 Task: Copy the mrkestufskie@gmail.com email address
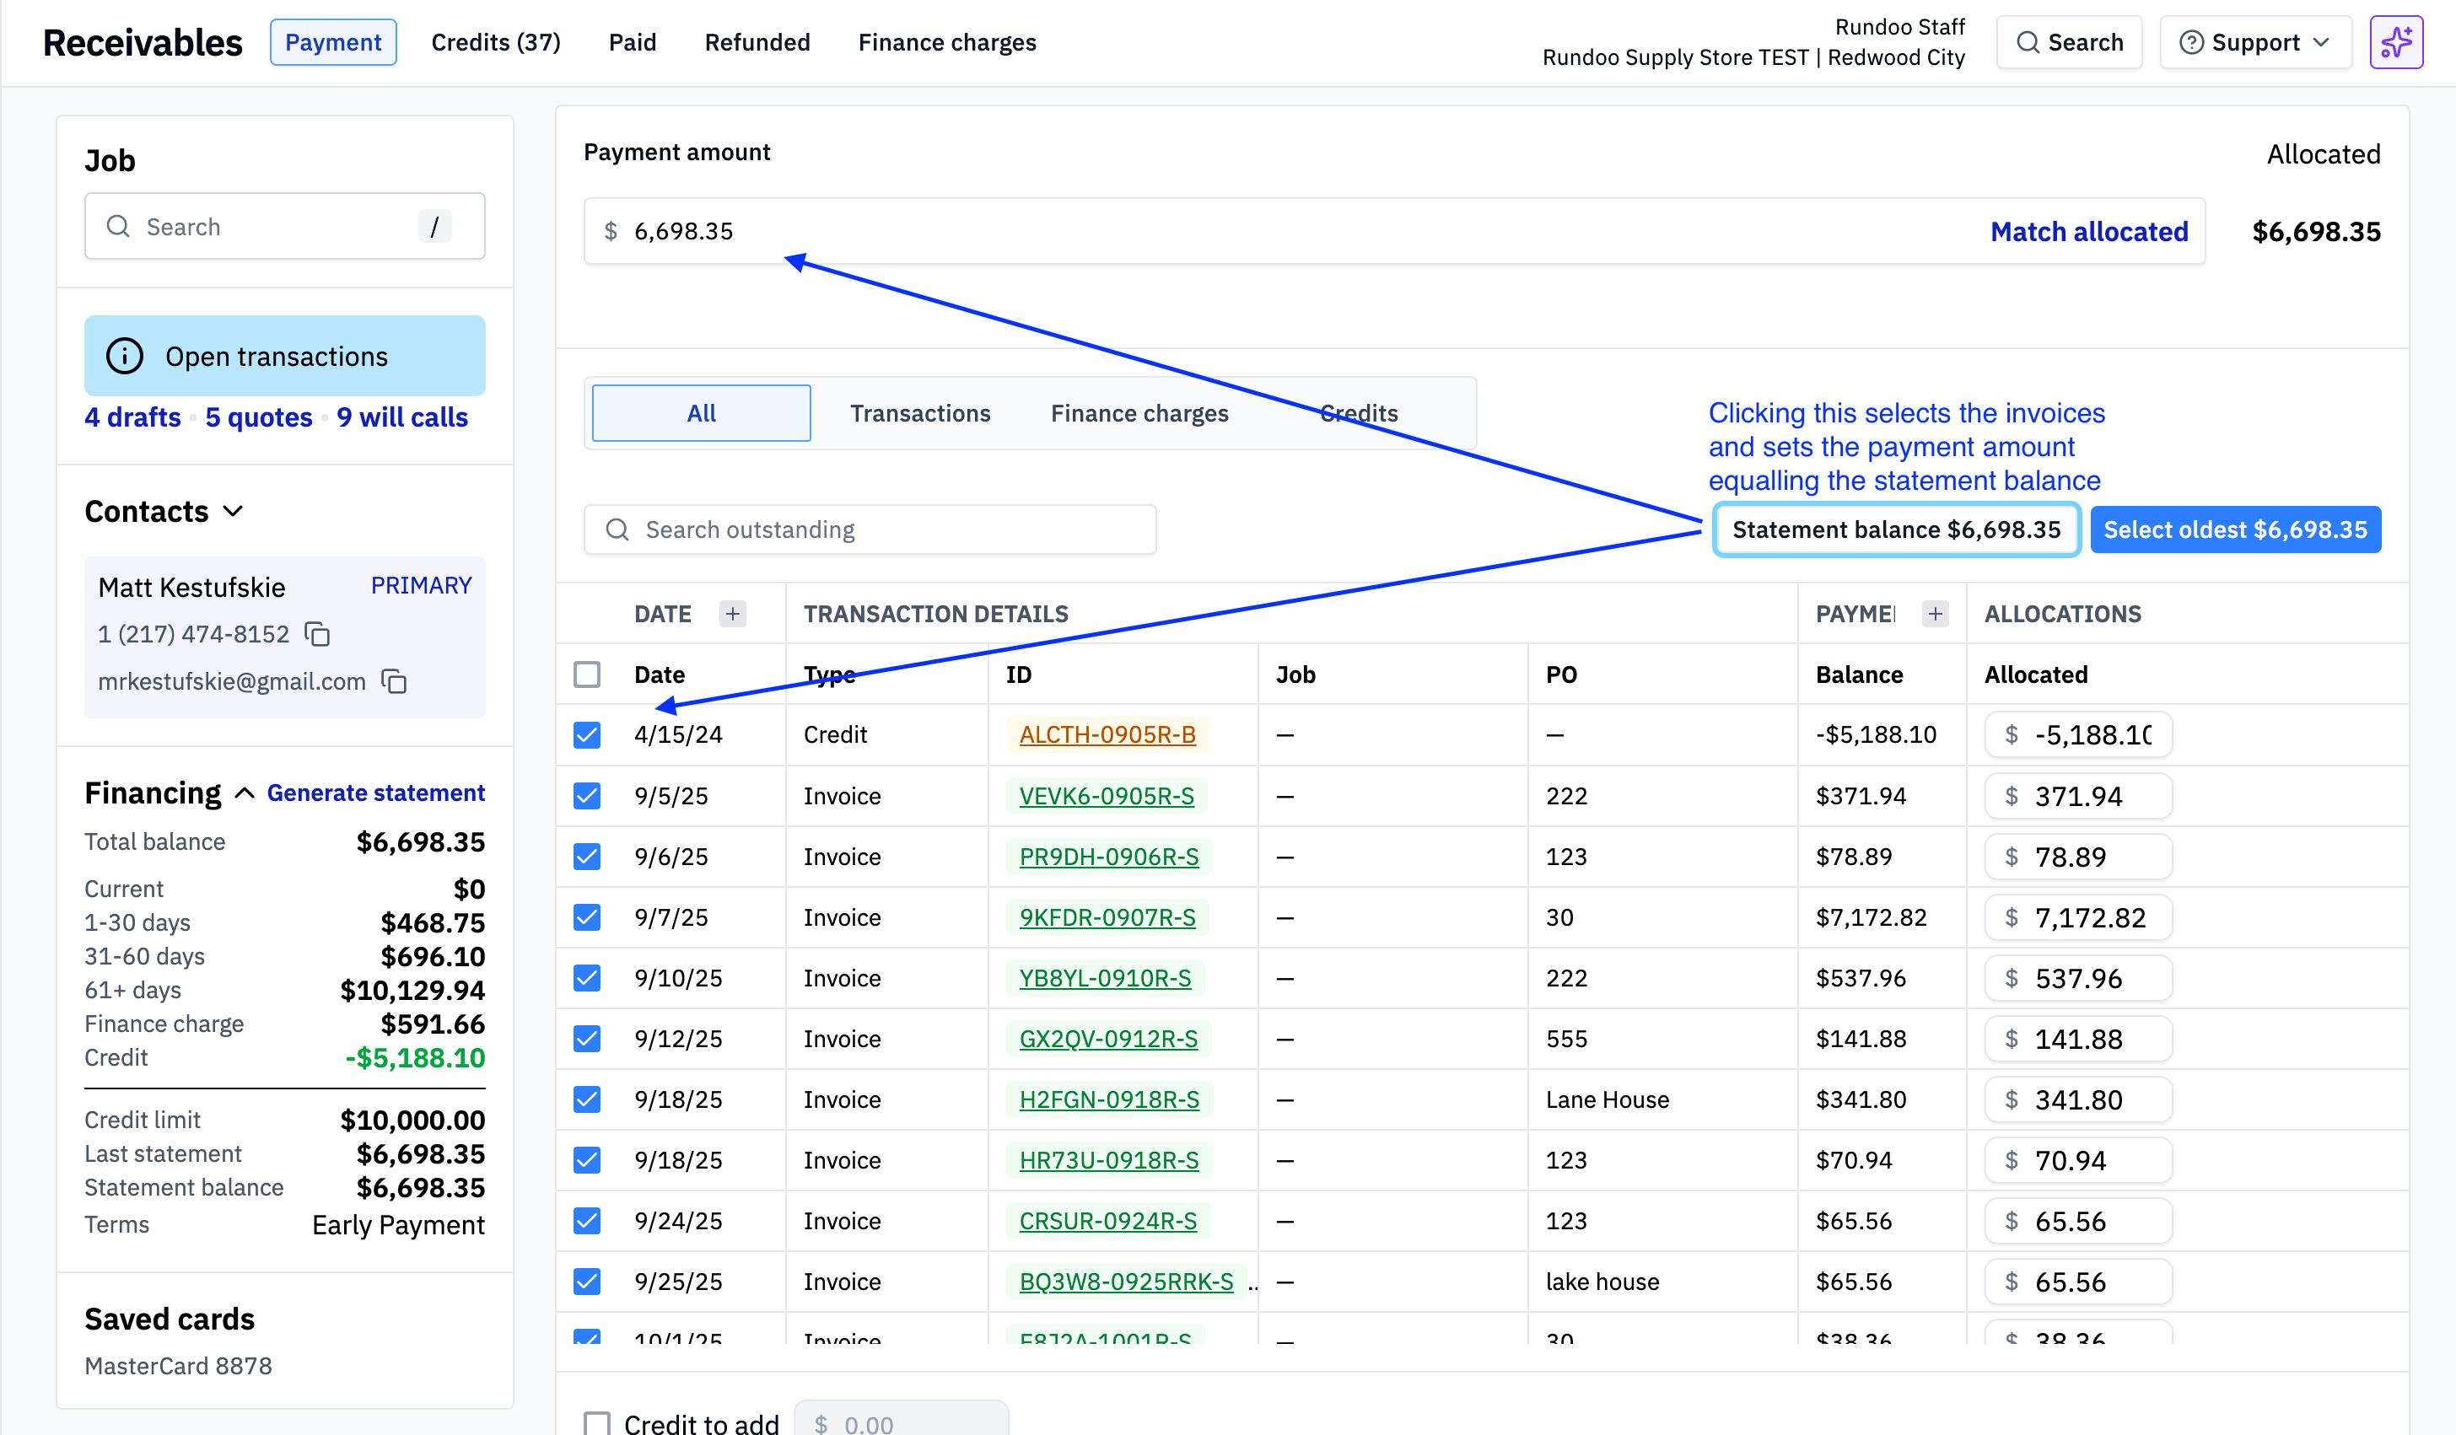point(394,681)
